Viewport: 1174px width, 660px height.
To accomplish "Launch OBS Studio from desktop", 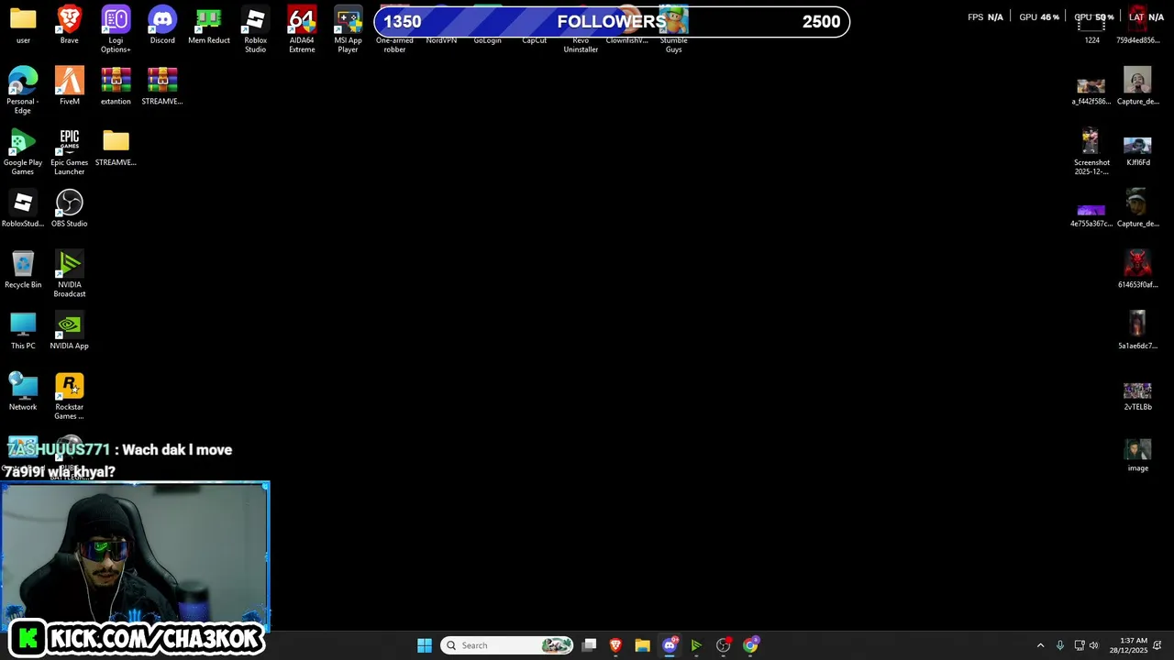I will 70,208.
